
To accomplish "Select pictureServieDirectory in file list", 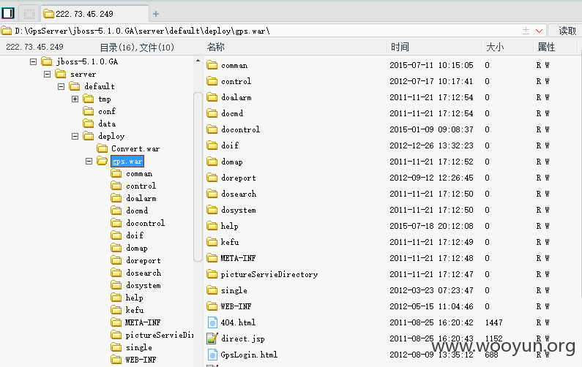I will click(x=269, y=274).
